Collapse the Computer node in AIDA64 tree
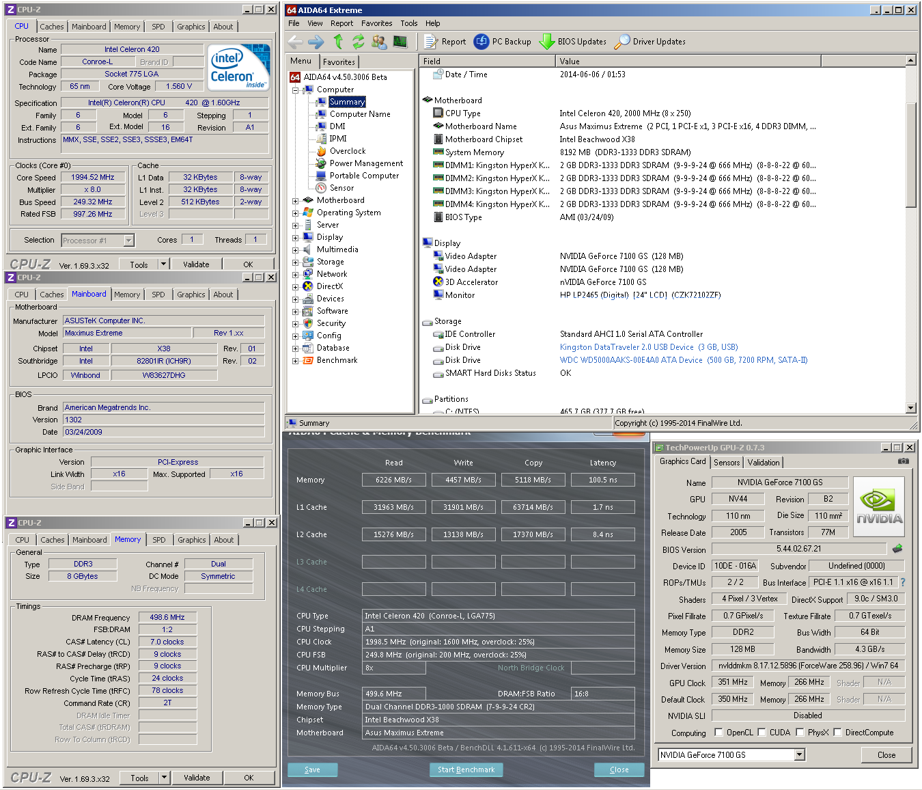 295,90
